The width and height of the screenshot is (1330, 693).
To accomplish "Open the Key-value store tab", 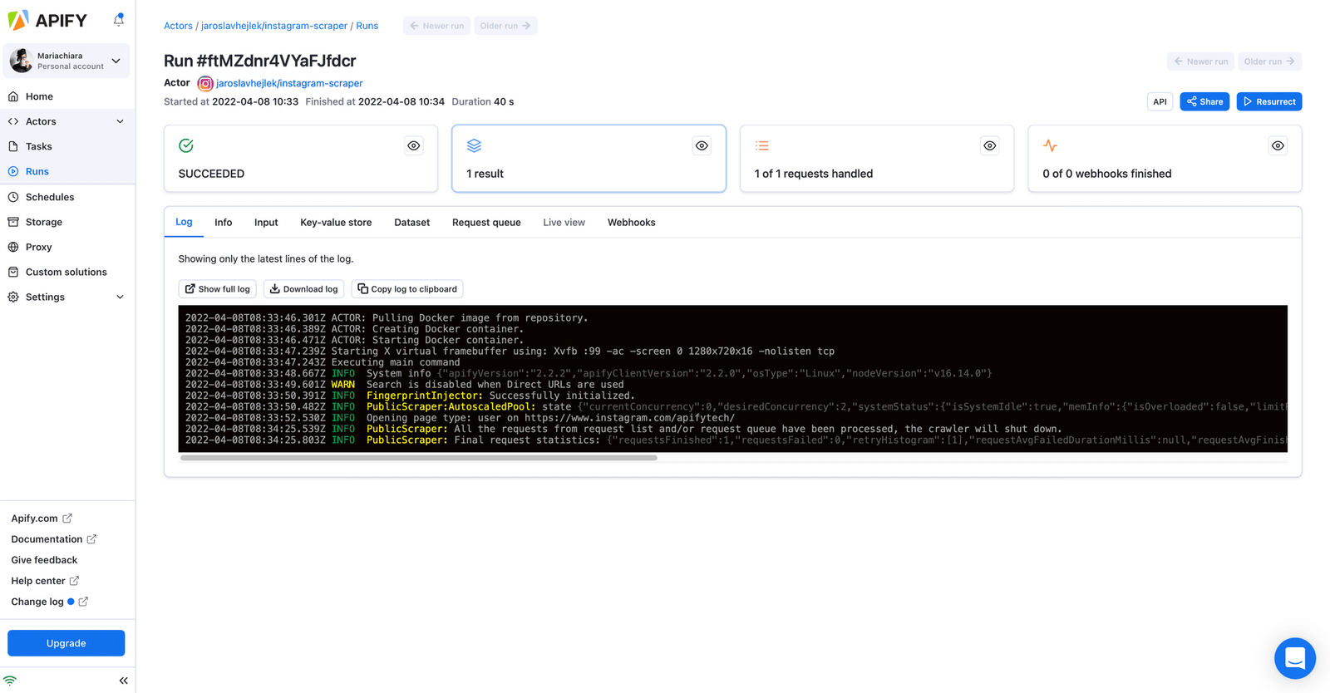I will point(336,223).
